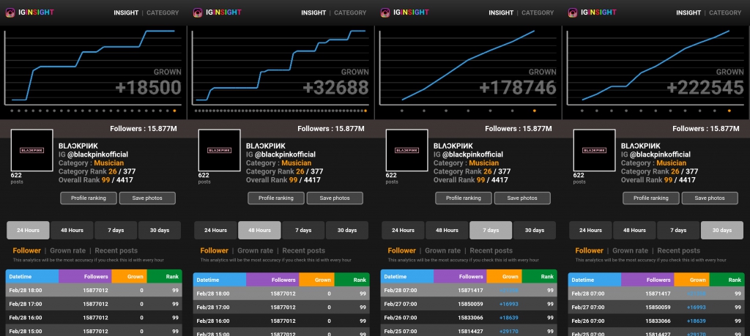Click Profile ranking button in the +178746 panel
750x336 pixels.
(464, 198)
